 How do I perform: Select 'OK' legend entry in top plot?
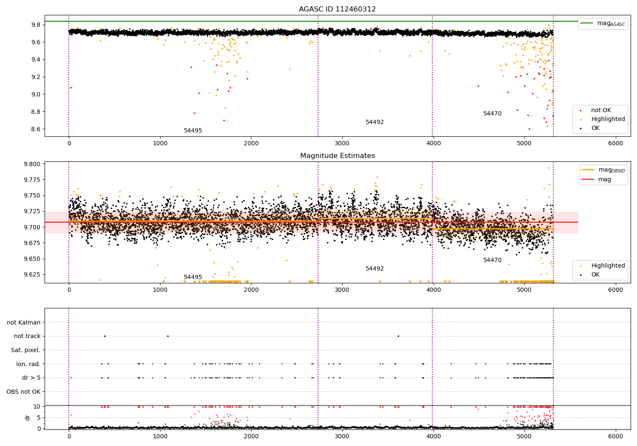pyautogui.click(x=595, y=128)
